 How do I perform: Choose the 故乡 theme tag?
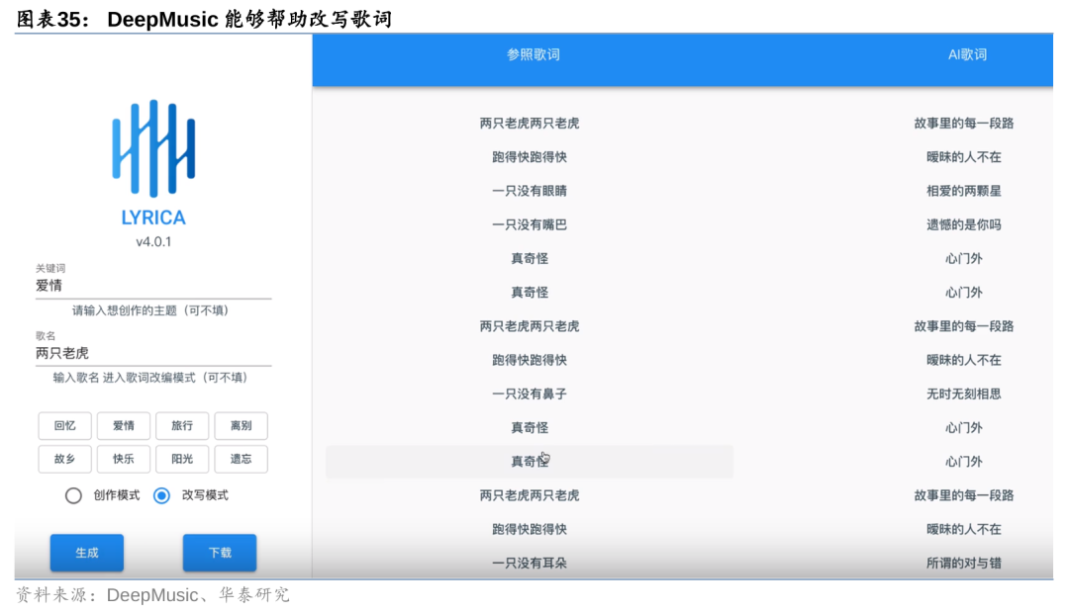click(x=64, y=459)
